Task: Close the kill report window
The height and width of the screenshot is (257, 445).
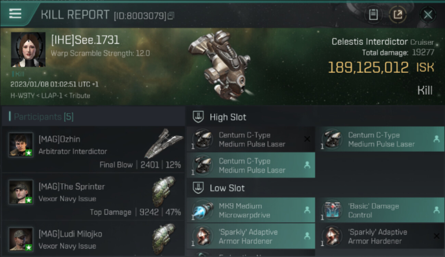Action: click(428, 15)
